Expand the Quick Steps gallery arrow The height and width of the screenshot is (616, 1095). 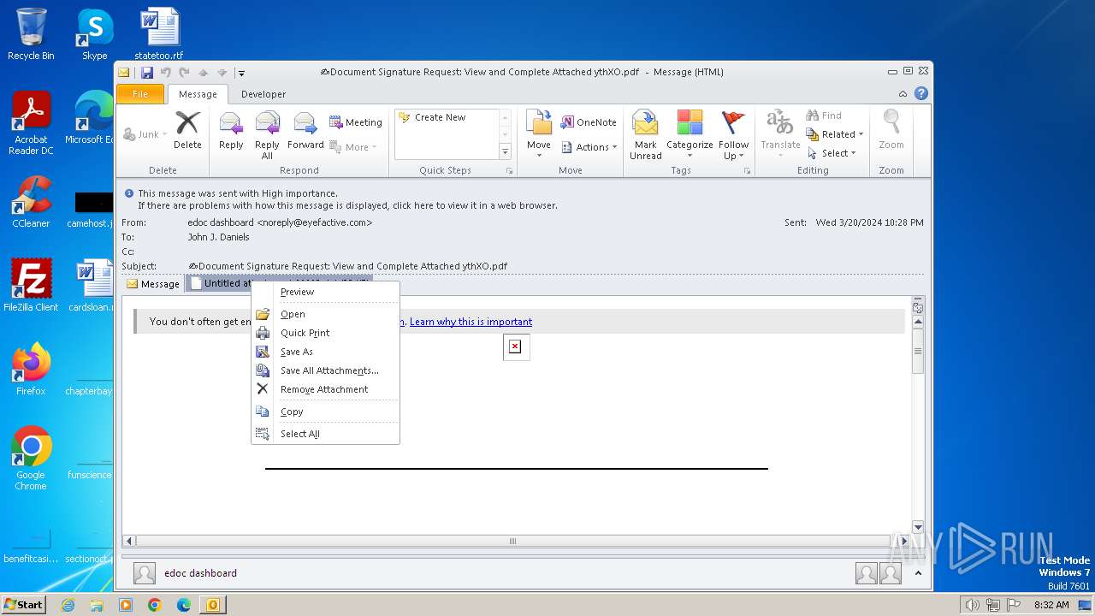[505, 152]
